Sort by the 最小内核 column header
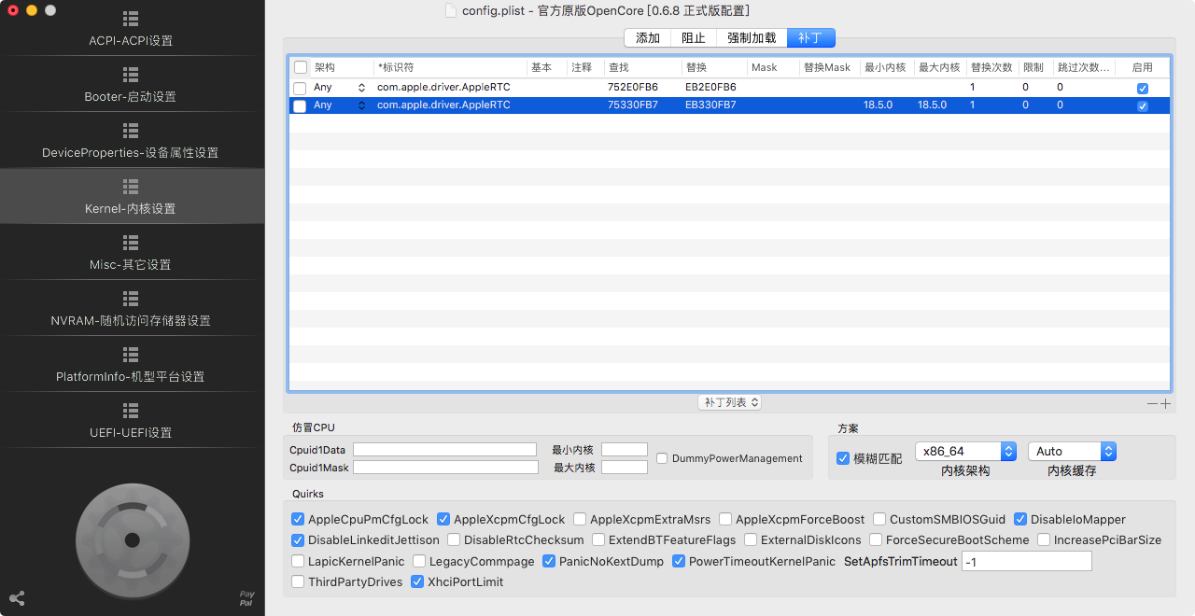Screen dimensions: 1195x616 [887, 67]
